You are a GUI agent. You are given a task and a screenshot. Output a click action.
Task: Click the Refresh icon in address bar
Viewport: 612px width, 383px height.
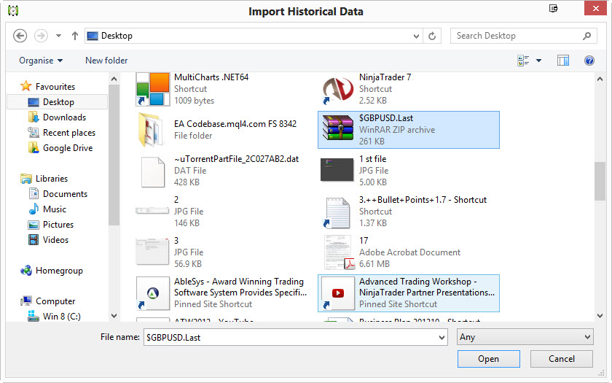[432, 35]
